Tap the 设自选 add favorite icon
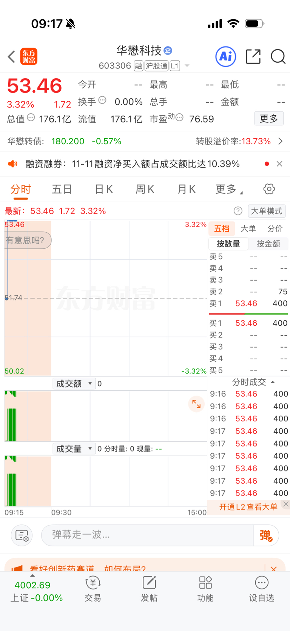The width and height of the screenshot is (290, 631). pos(261,589)
